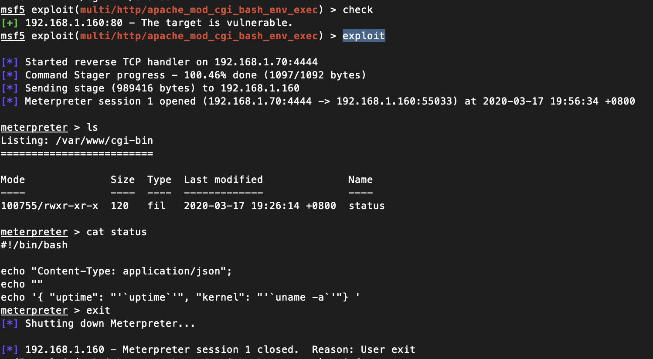Click the "Name" column header
This screenshot has height=359, width=653.
coord(361,179)
